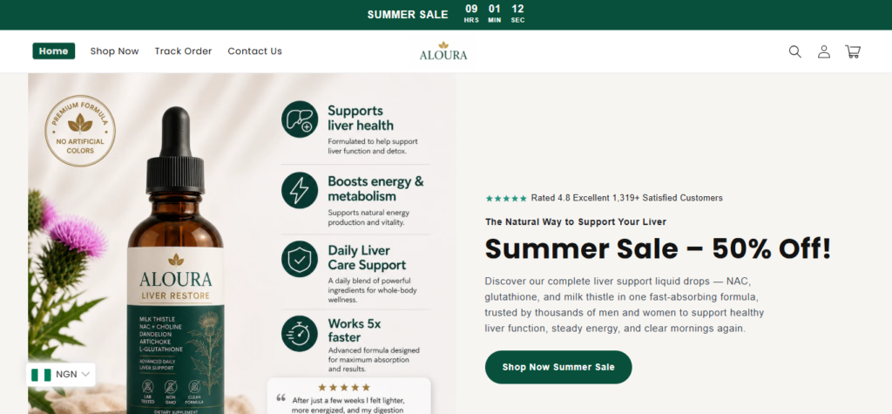This screenshot has width=892, height=414.
Task: Click the countdown seconds value 12
Action: point(517,9)
